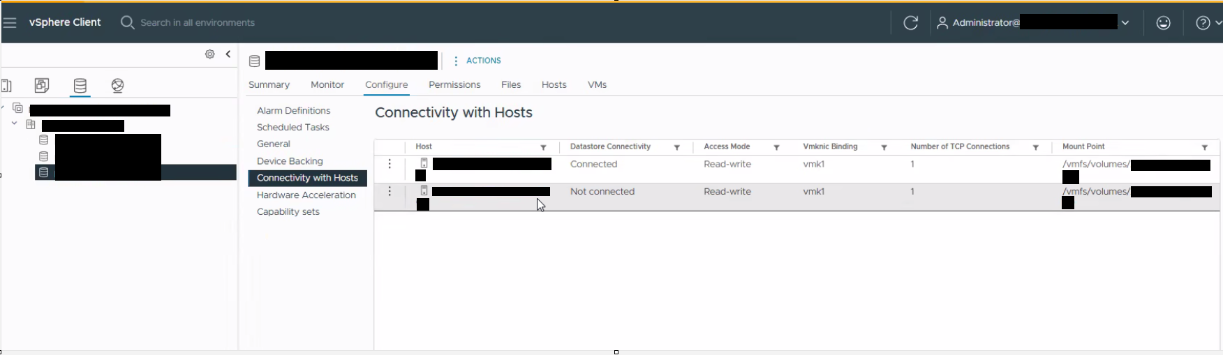Open the vSphere Client hamburger menu
1223x355 pixels.
9,23
